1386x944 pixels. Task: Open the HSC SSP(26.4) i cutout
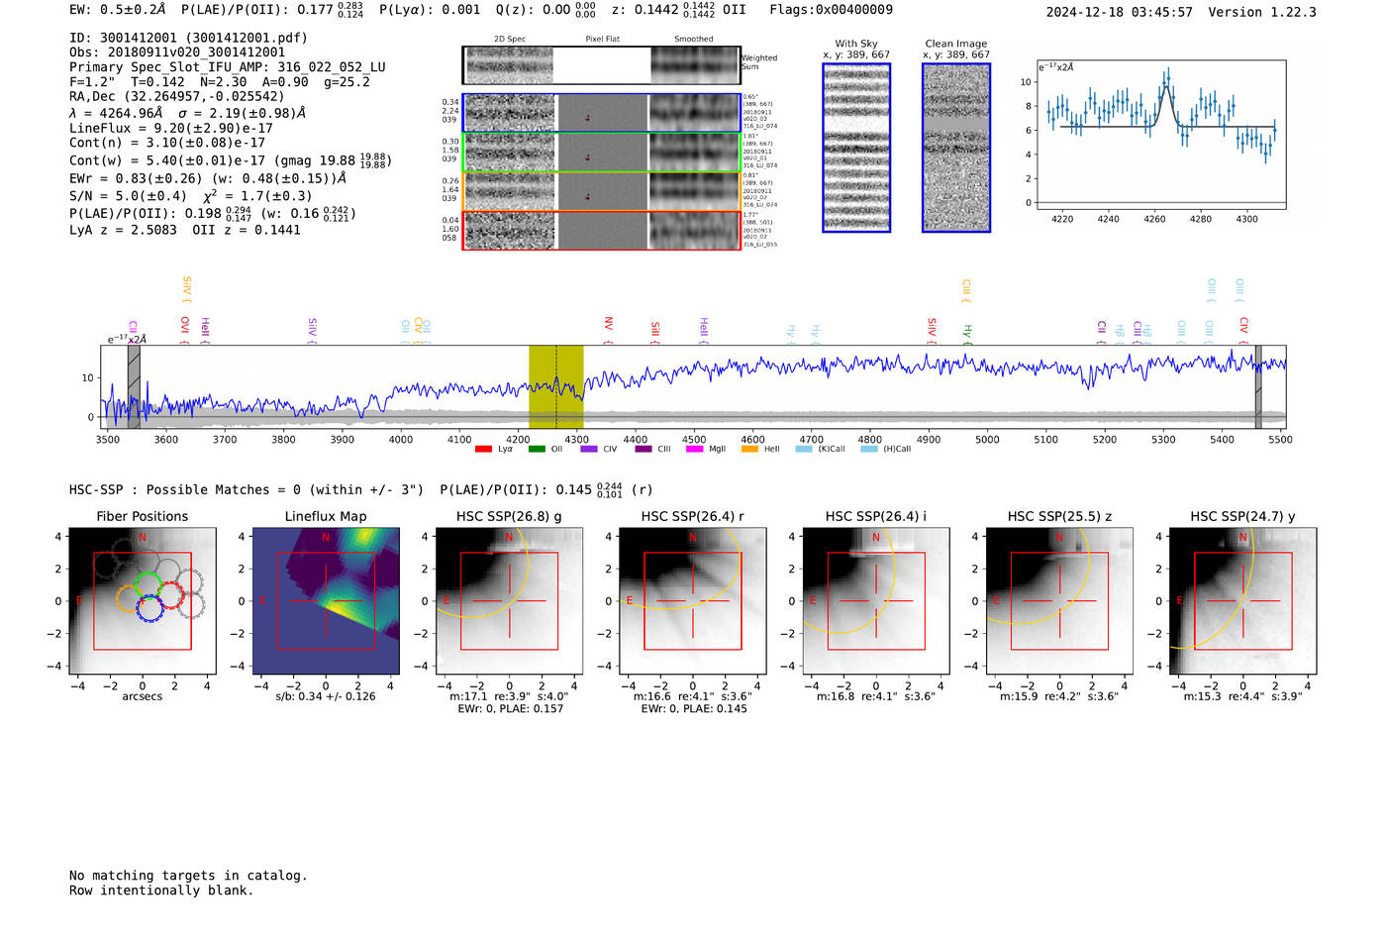point(876,601)
